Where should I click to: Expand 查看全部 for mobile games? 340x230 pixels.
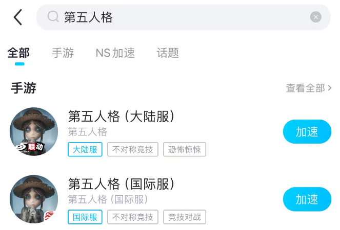pyautogui.click(x=309, y=88)
